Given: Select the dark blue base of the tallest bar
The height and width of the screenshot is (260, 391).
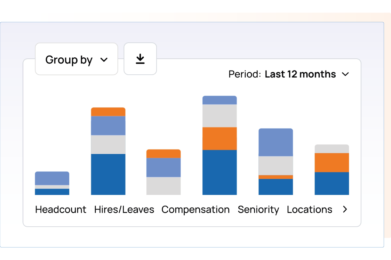Looking at the screenshot, I should pos(220,172).
